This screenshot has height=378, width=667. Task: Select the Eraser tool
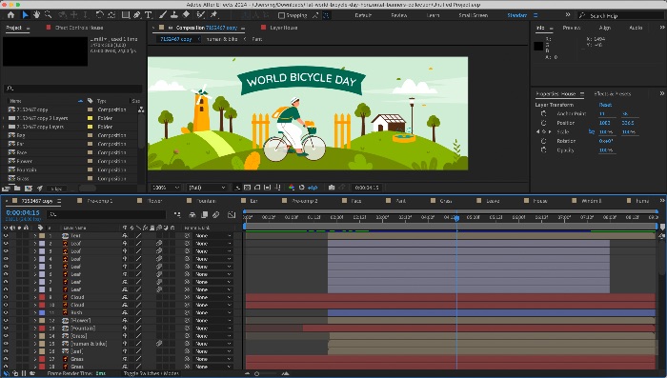[x=186, y=15]
